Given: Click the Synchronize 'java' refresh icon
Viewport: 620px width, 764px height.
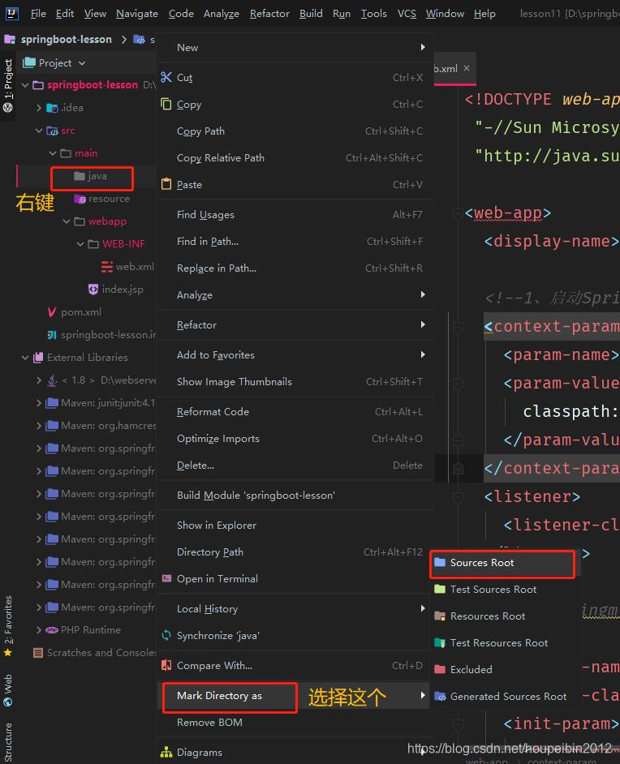Looking at the screenshot, I should click(x=166, y=635).
